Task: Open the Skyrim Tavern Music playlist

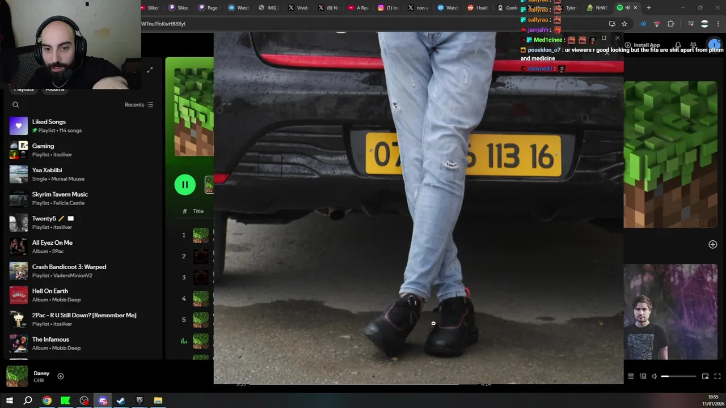Action: pyautogui.click(x=82, y=198)
